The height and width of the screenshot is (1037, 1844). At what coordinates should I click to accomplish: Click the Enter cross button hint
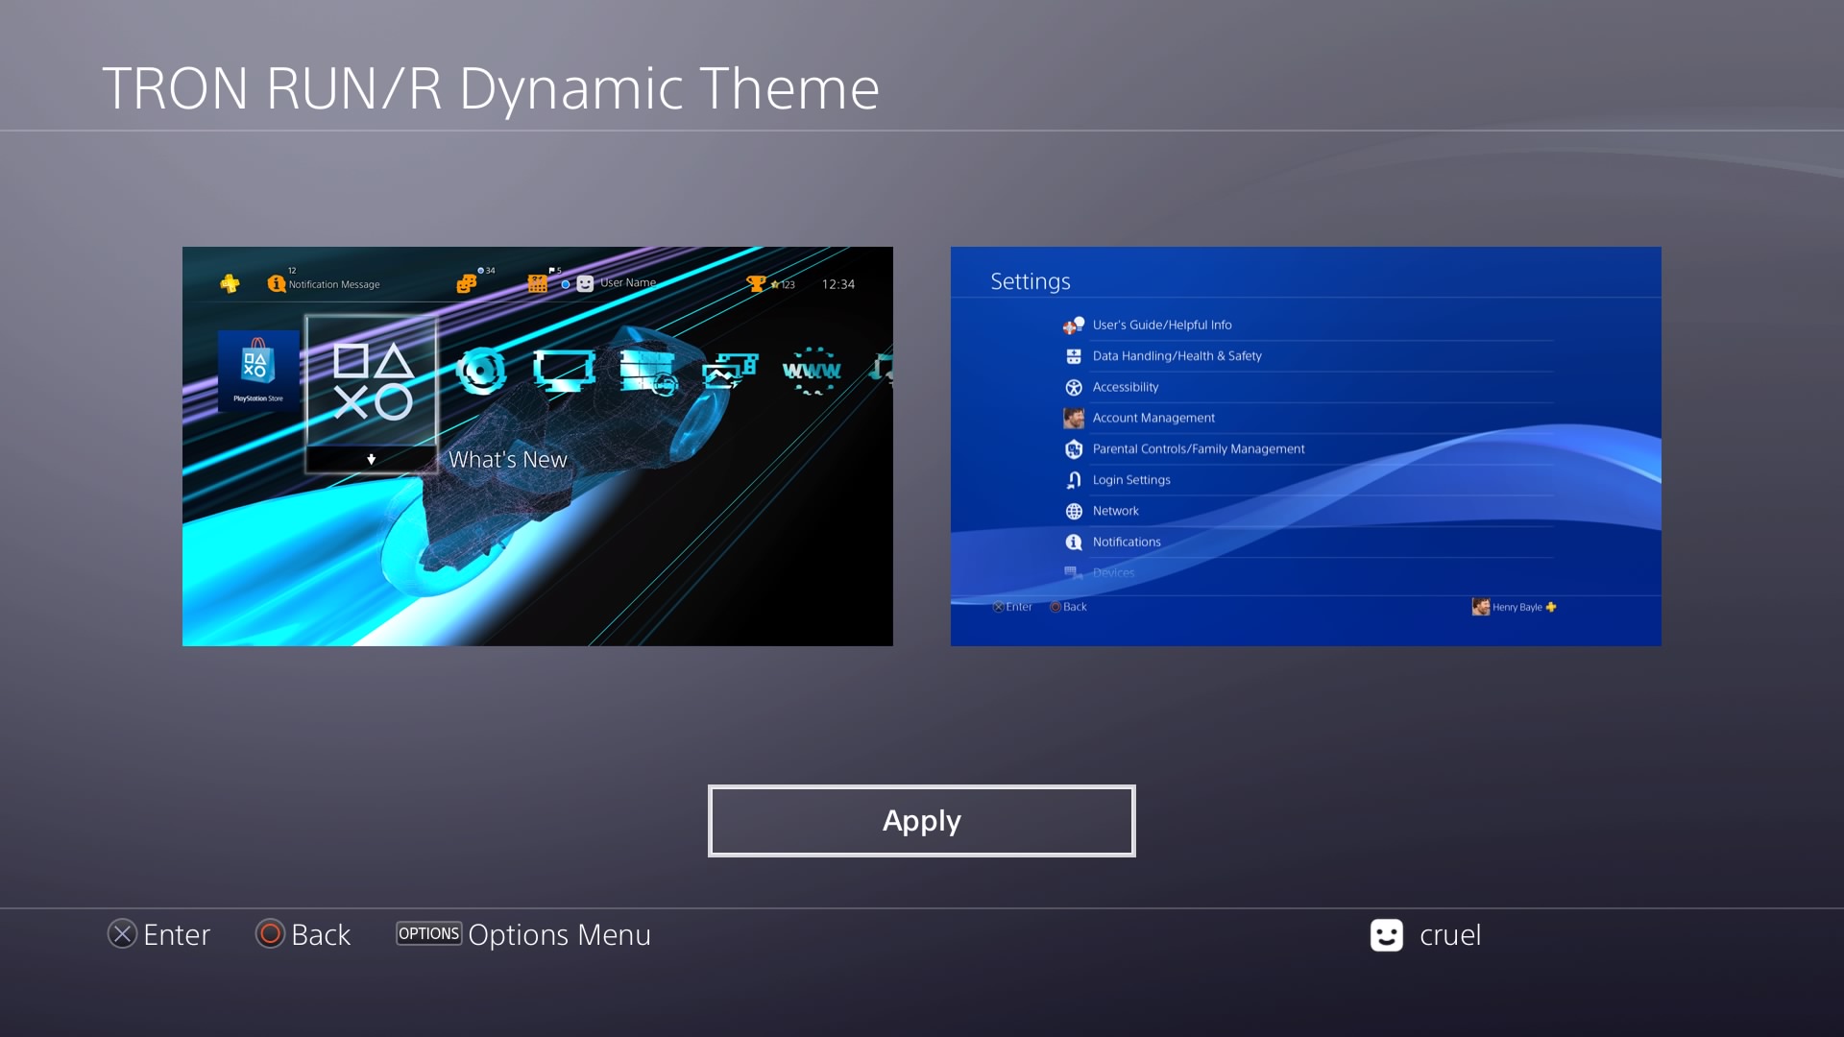click(x=122, y=934)
